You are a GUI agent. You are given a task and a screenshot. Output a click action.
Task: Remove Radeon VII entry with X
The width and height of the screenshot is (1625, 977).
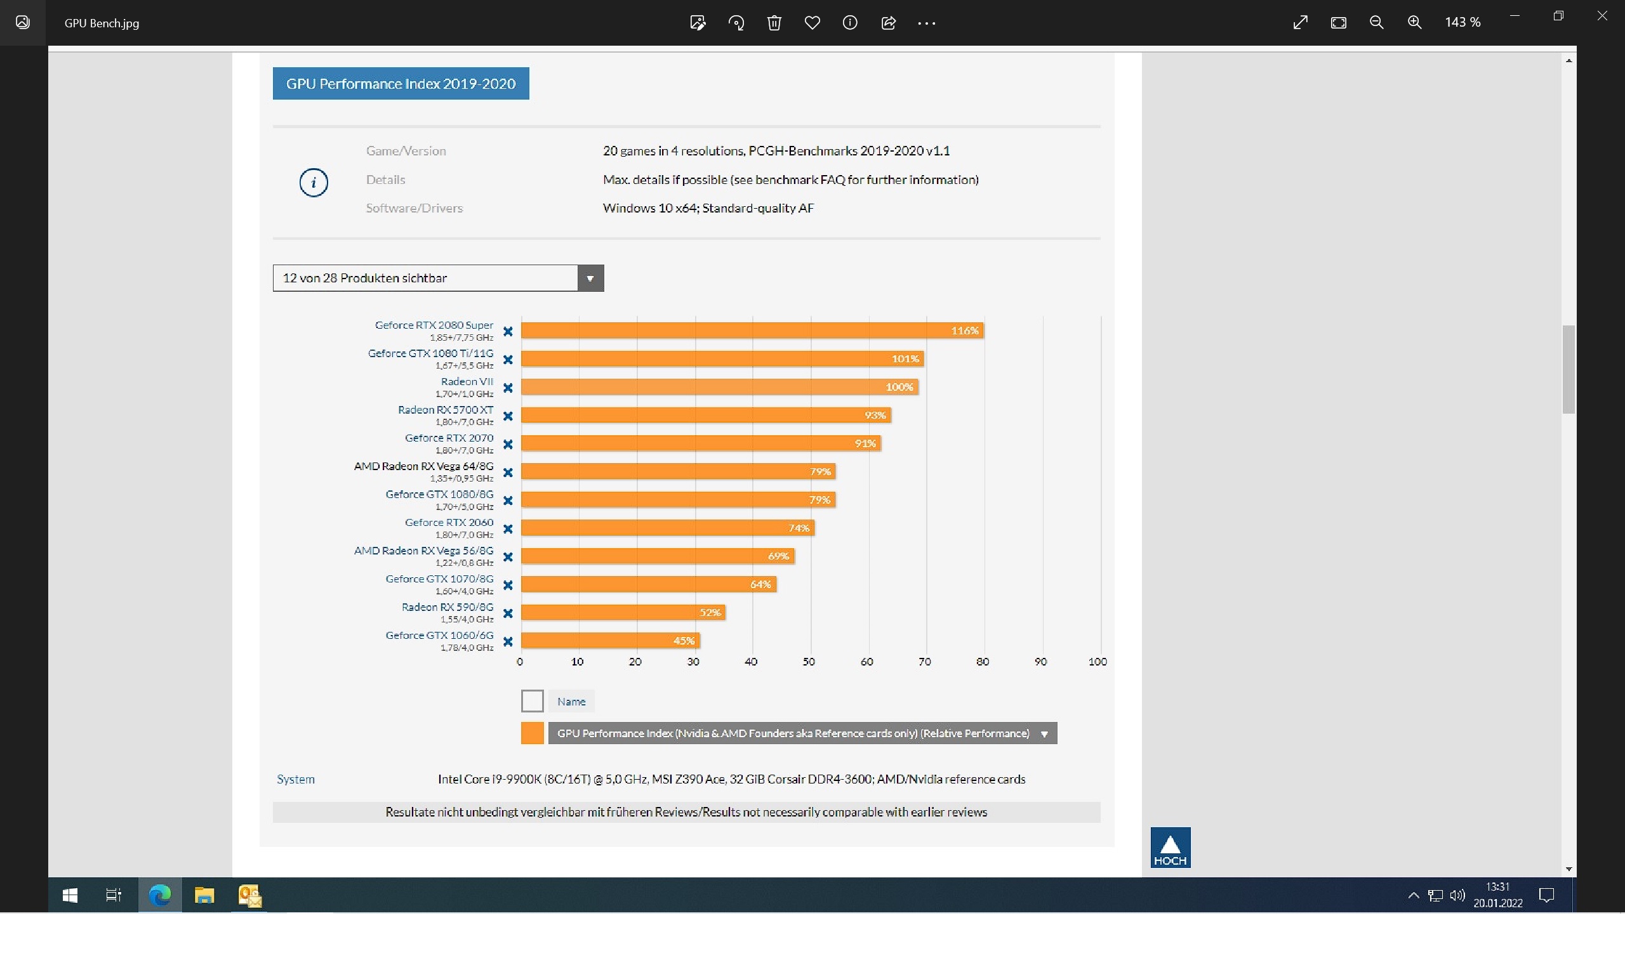point(508,388)
